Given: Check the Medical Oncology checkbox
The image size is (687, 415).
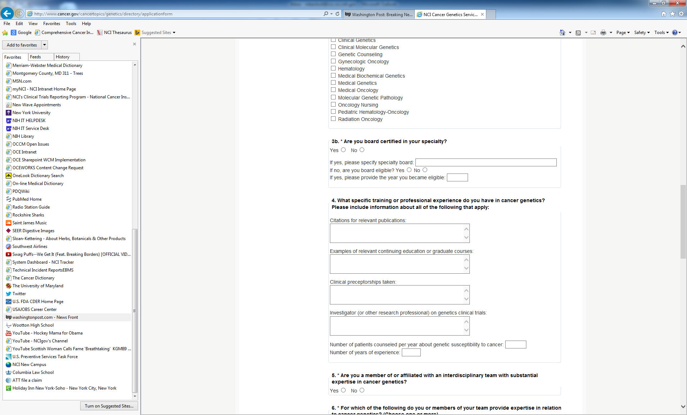Looking at the screenshot, I should pyautogui.click(x=333, y=90).
